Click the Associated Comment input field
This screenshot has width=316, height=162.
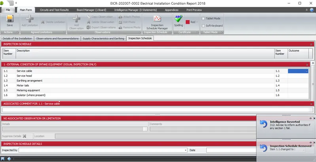[158, 109]
